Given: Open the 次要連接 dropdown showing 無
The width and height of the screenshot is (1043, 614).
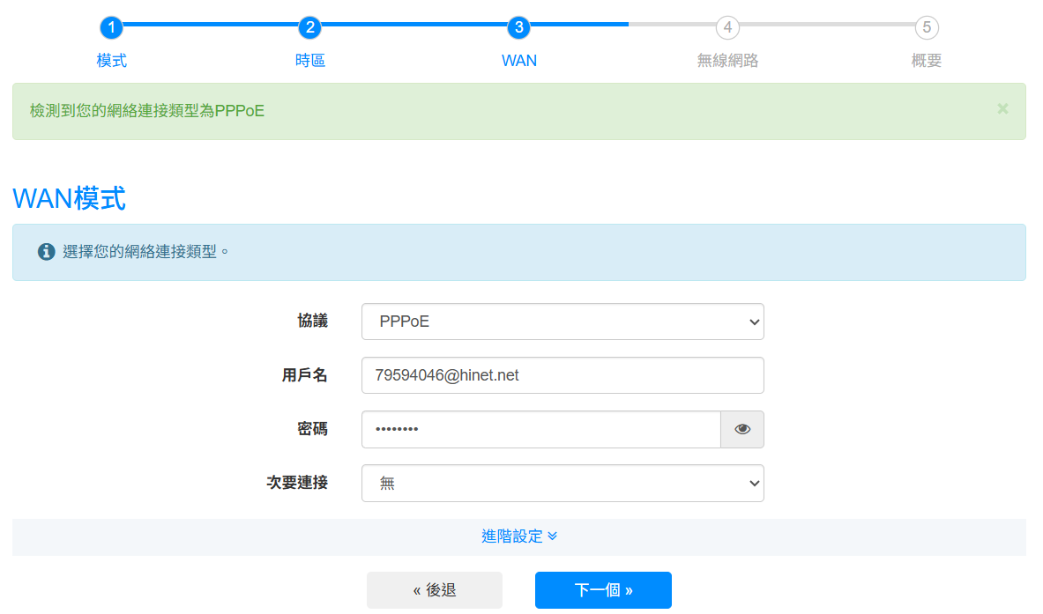Looking at the screenshot, I should [x=562, y=483].
